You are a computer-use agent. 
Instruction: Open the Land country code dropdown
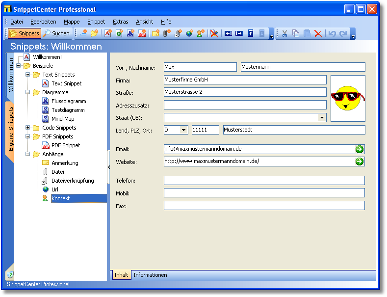click(x=183, y=130)
